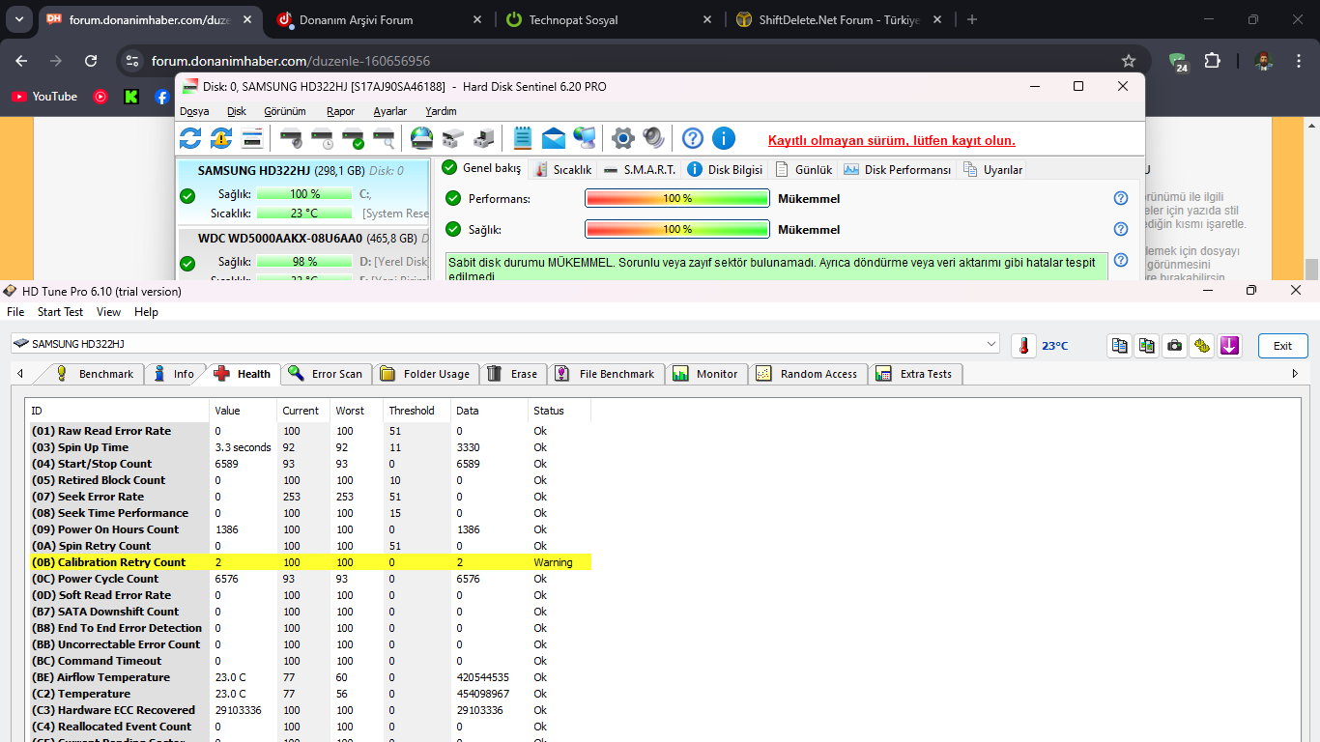The height and width of the screenshot is (742, 1320).
Task: Open the Start Test menu in HD Tune
Action: [61, 312]
